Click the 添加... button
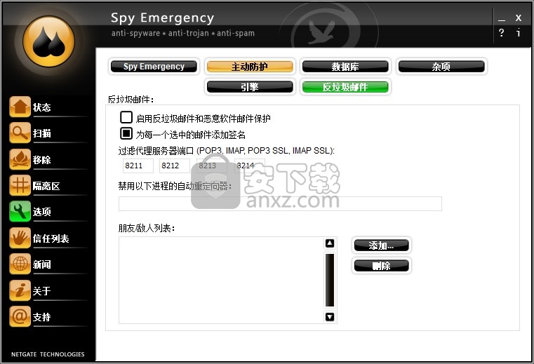Screen dimensions: 534x364 (x=382, y=245)
